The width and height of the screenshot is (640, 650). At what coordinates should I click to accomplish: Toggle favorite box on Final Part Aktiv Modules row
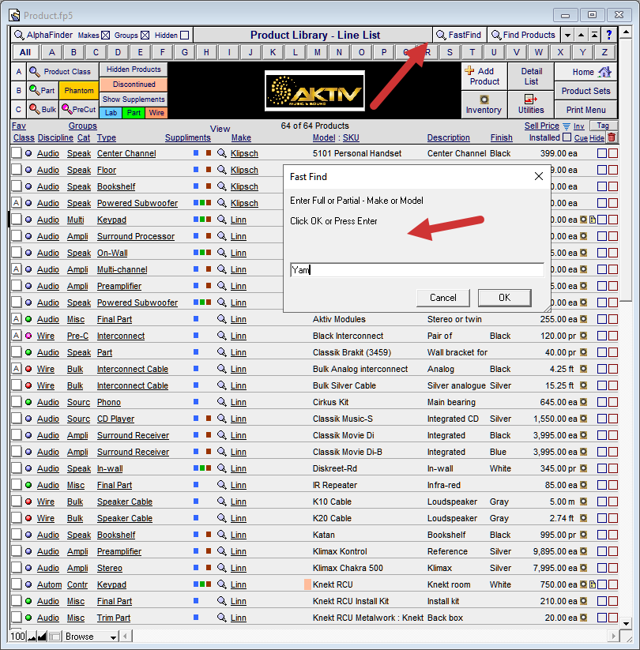coord(16,319)
